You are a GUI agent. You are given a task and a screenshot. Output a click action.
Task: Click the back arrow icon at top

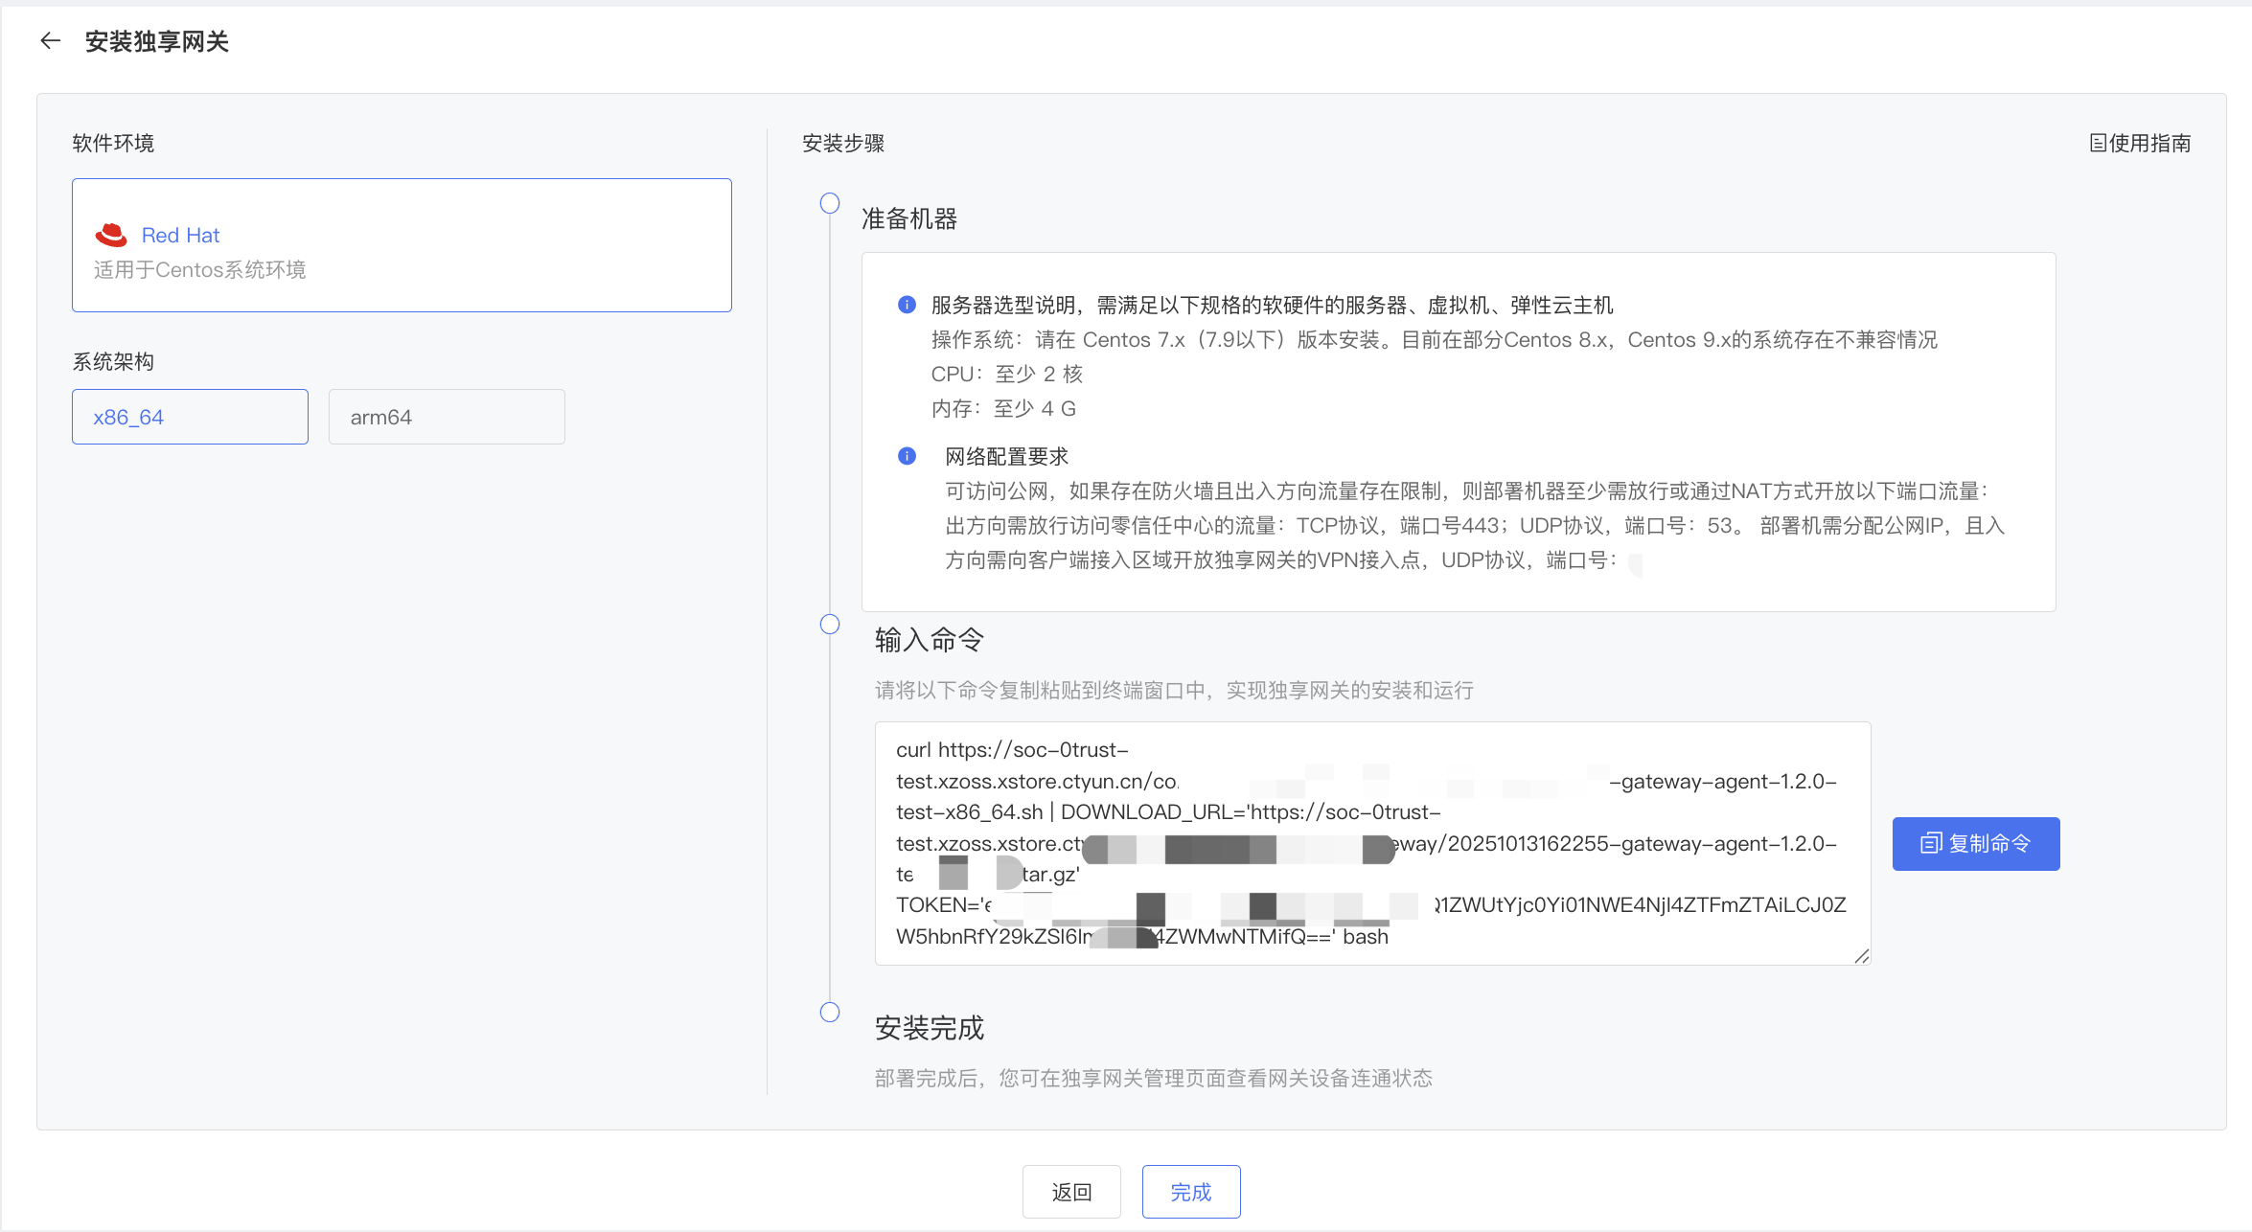point(50,41)
